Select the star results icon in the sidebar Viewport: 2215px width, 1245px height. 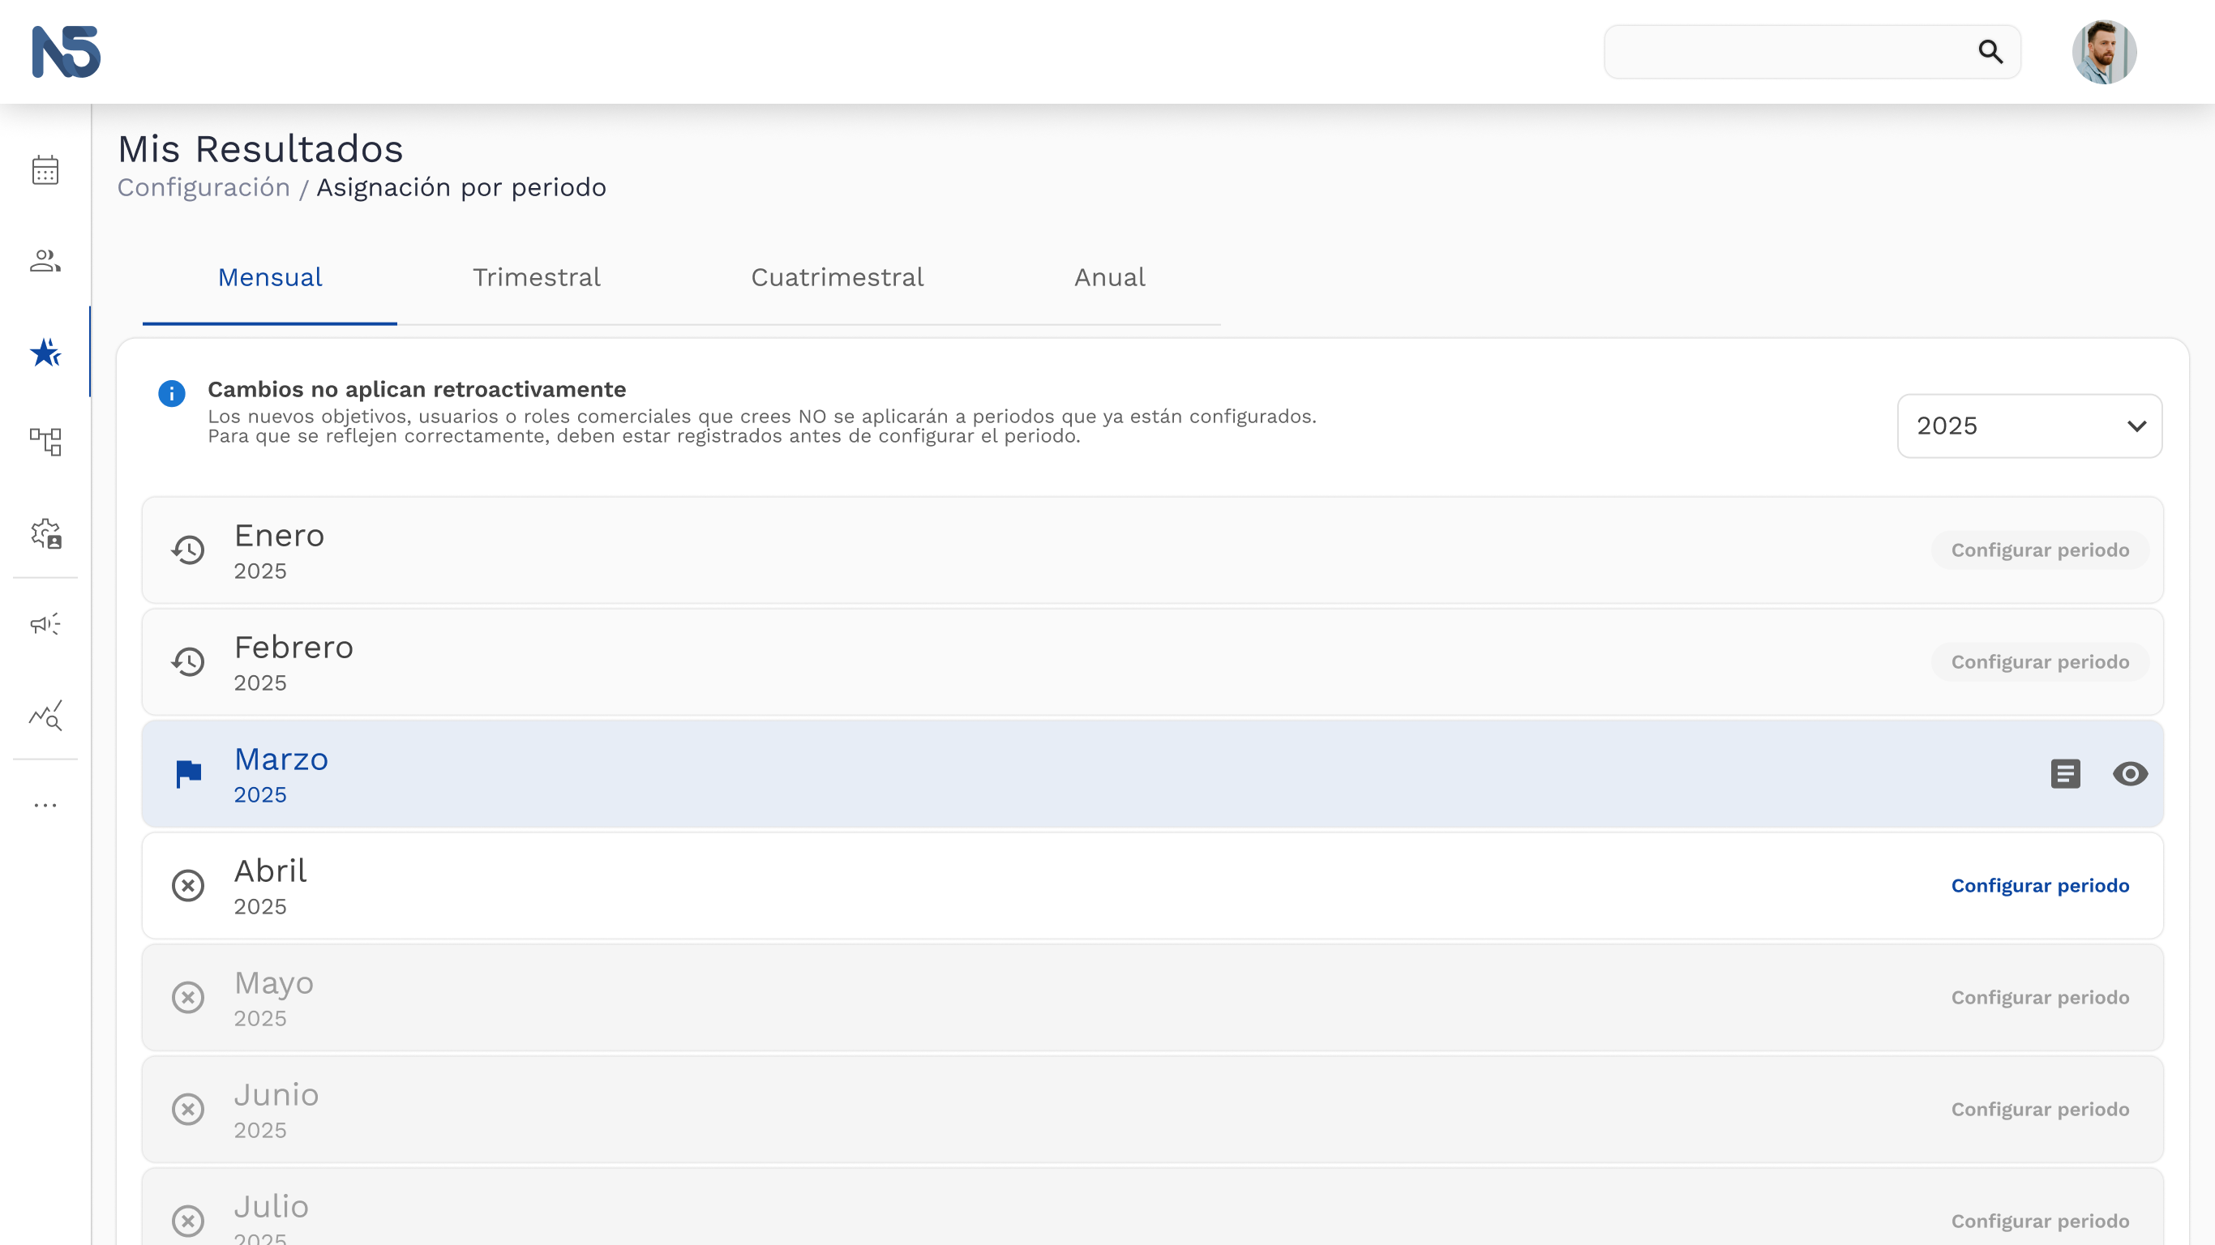45,352
